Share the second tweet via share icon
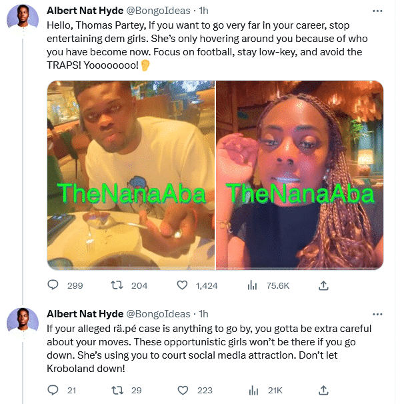Viewport: 408px width, 404px height. 323,390
